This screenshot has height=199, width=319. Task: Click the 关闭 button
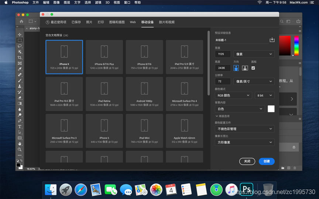coord(247,161)
